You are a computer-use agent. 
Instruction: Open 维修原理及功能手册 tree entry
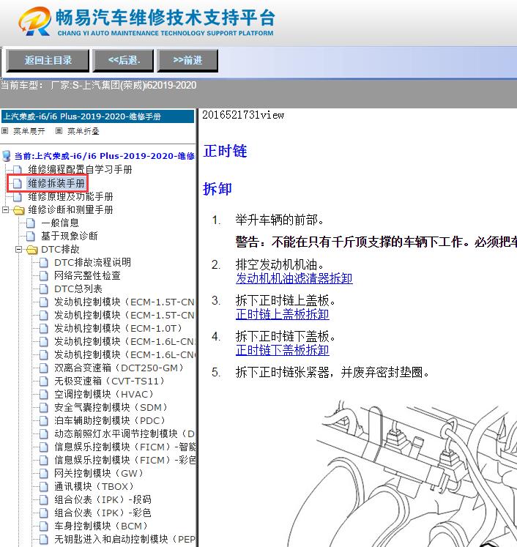(70, 196)
